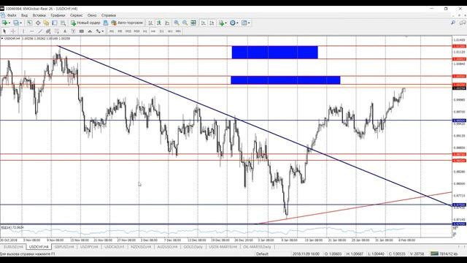Image resolution: width=467 pixels, height=263 pixels.
Task: Show the Navigator panel
Action: pos(46,23)
